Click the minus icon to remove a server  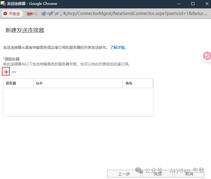tap(14, 72)
